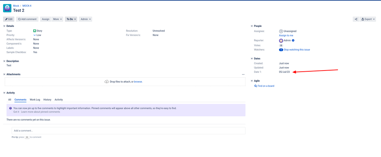Click Assign to me link
Screen dimensions: 381x157
point(286,36)
